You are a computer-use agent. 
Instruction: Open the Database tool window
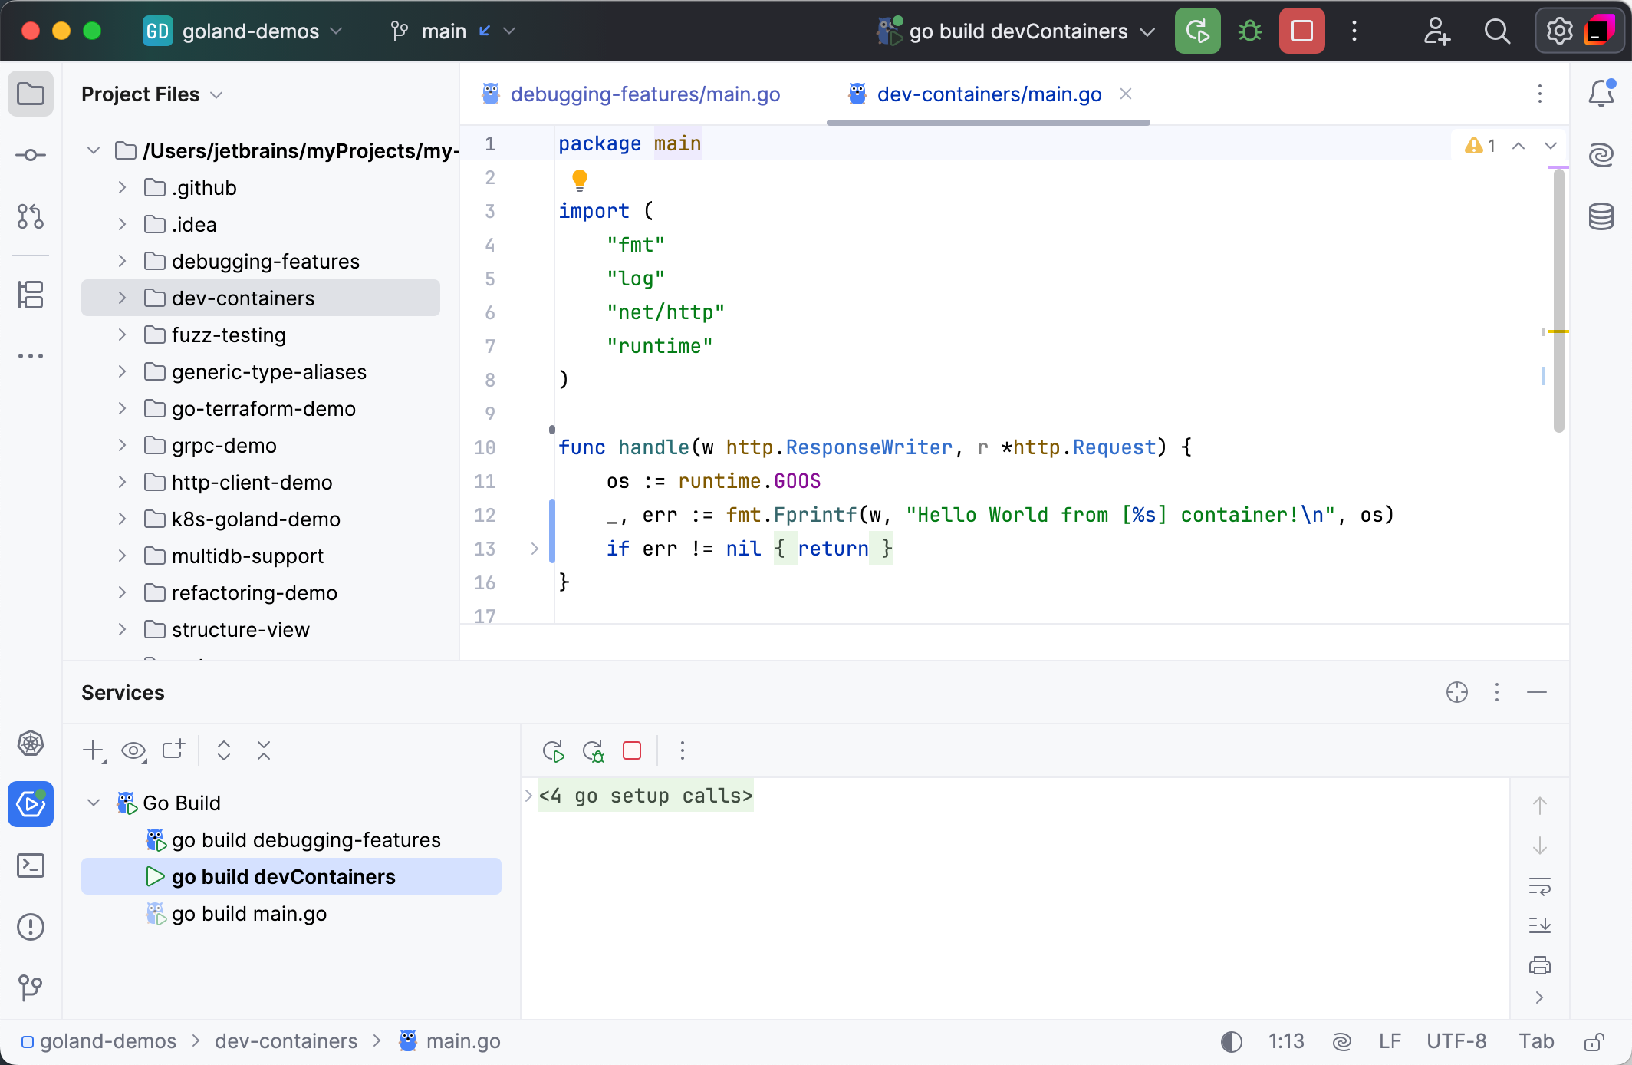(x=1601, y=217)
